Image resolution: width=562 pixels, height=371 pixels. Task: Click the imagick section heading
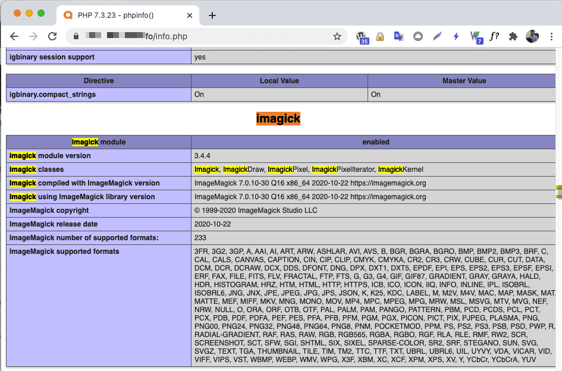[278, 118]
